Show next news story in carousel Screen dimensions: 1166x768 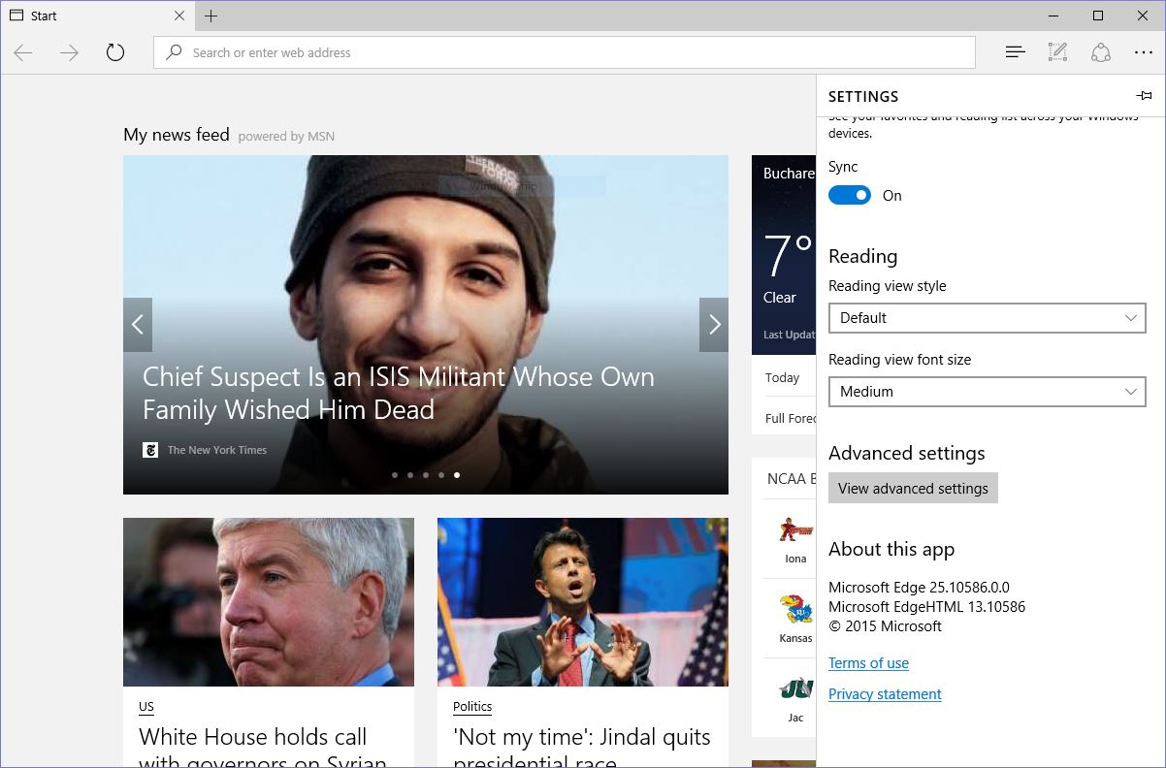[714, 325]
